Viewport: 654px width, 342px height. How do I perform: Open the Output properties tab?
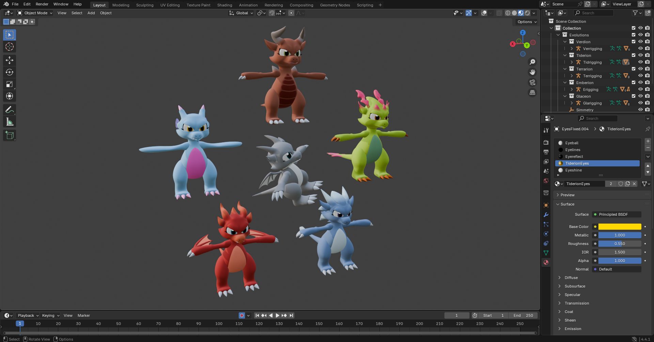coord(546,152)
